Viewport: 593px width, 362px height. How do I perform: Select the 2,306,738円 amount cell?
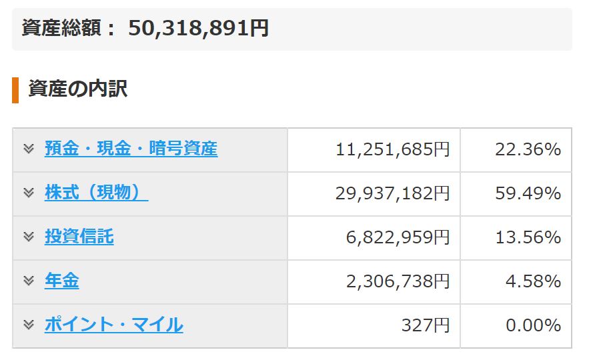tap(374, 282)
